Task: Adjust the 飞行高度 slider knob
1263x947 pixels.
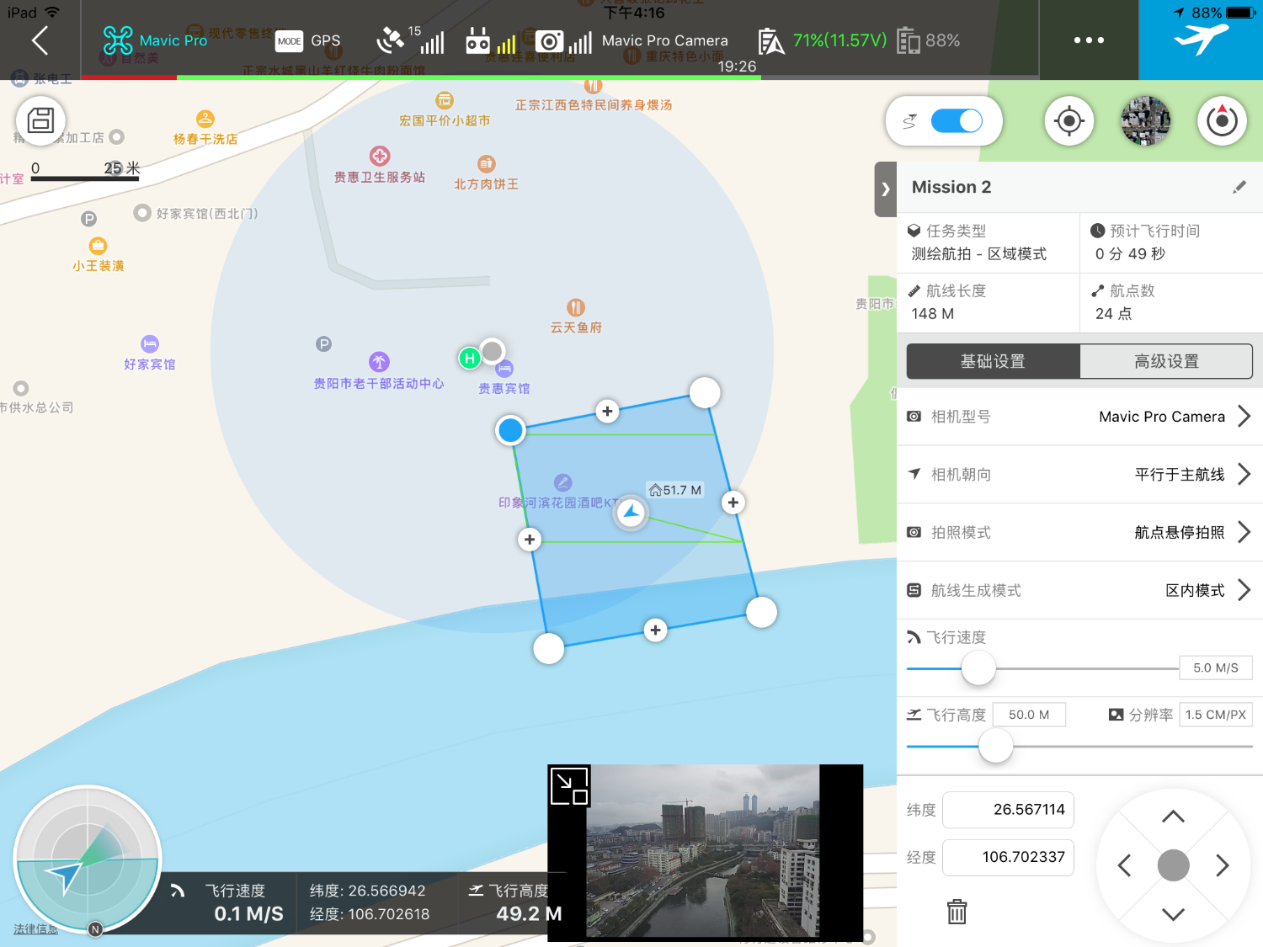Action: coord(996,746)
